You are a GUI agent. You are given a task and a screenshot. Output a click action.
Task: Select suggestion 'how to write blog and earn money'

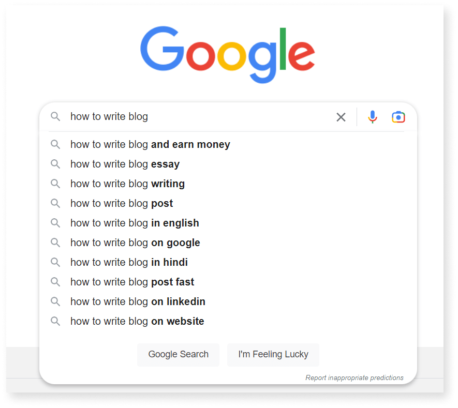[150, 144]
